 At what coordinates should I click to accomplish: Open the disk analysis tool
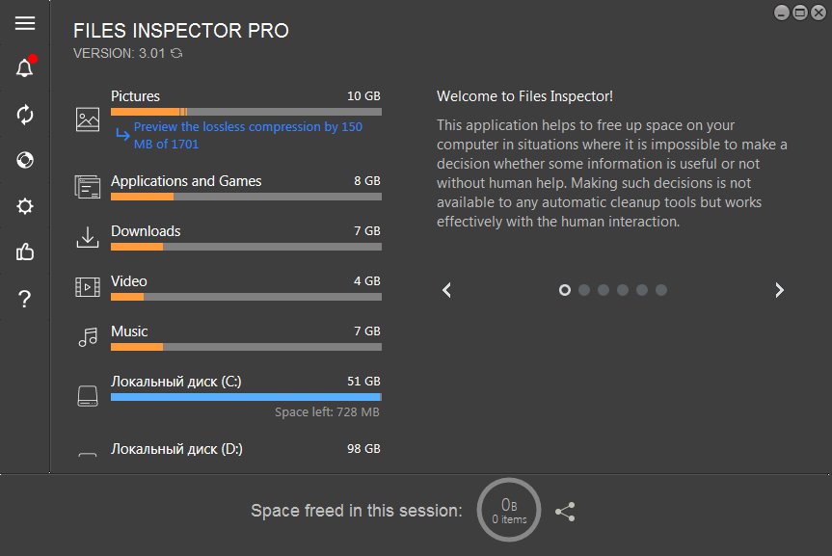coord(24,160)
